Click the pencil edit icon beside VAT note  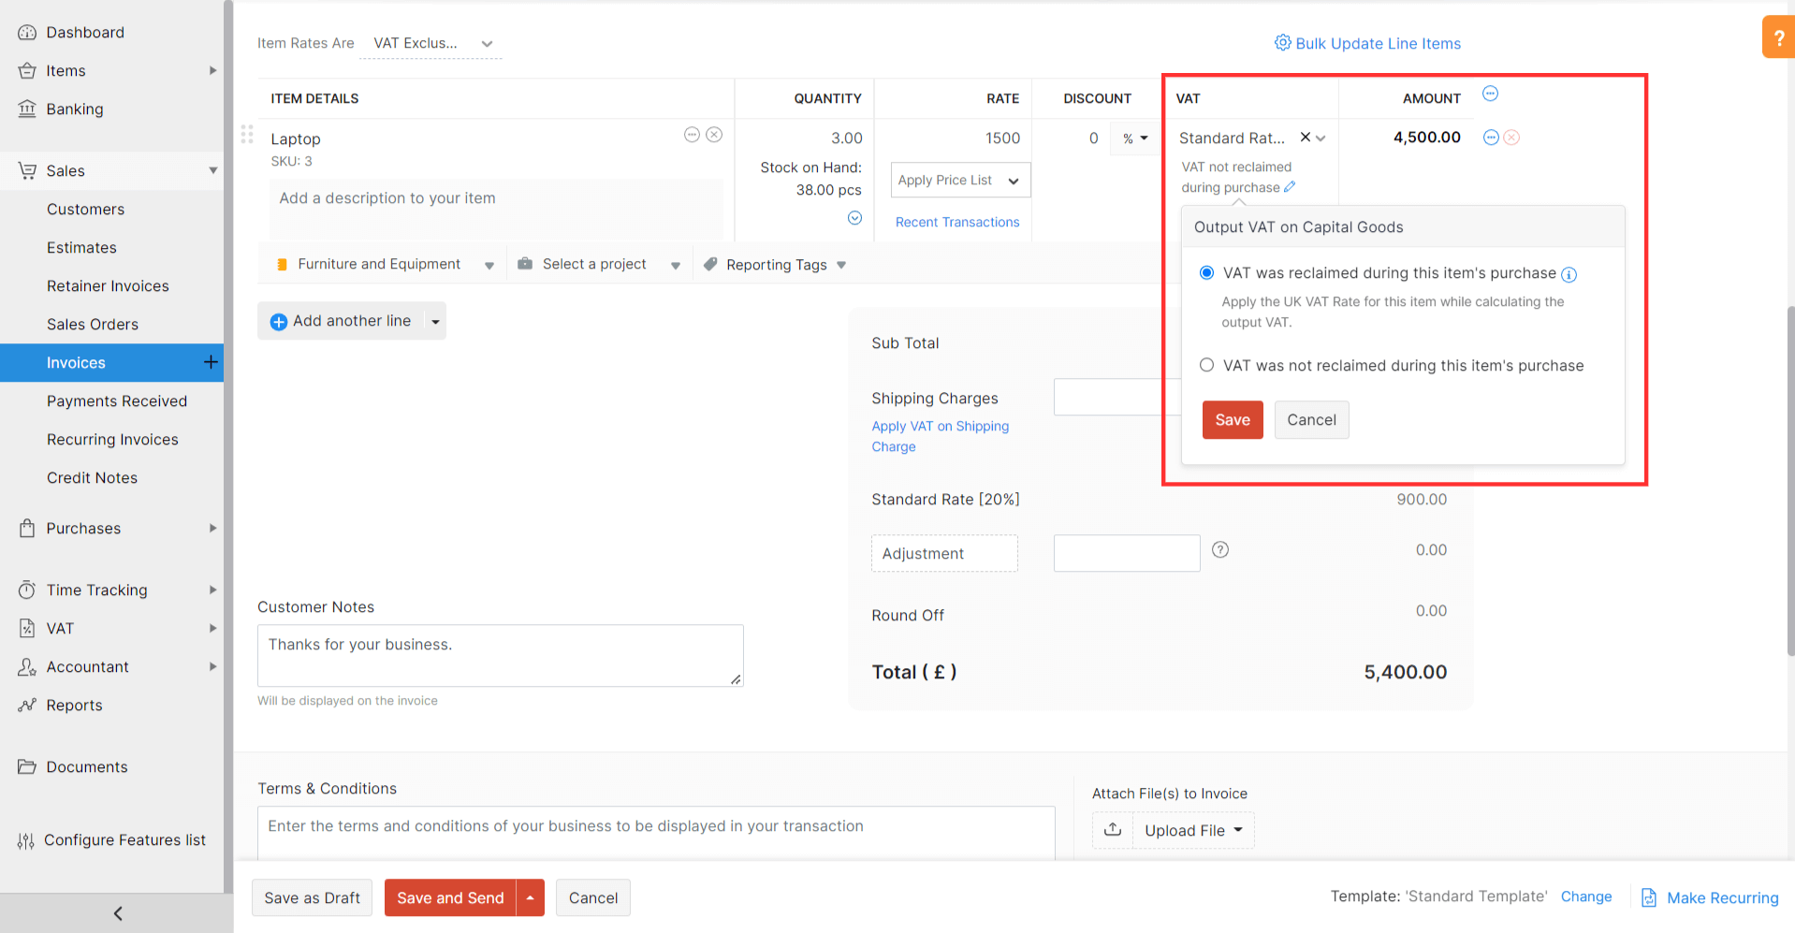coord(1290,187)
